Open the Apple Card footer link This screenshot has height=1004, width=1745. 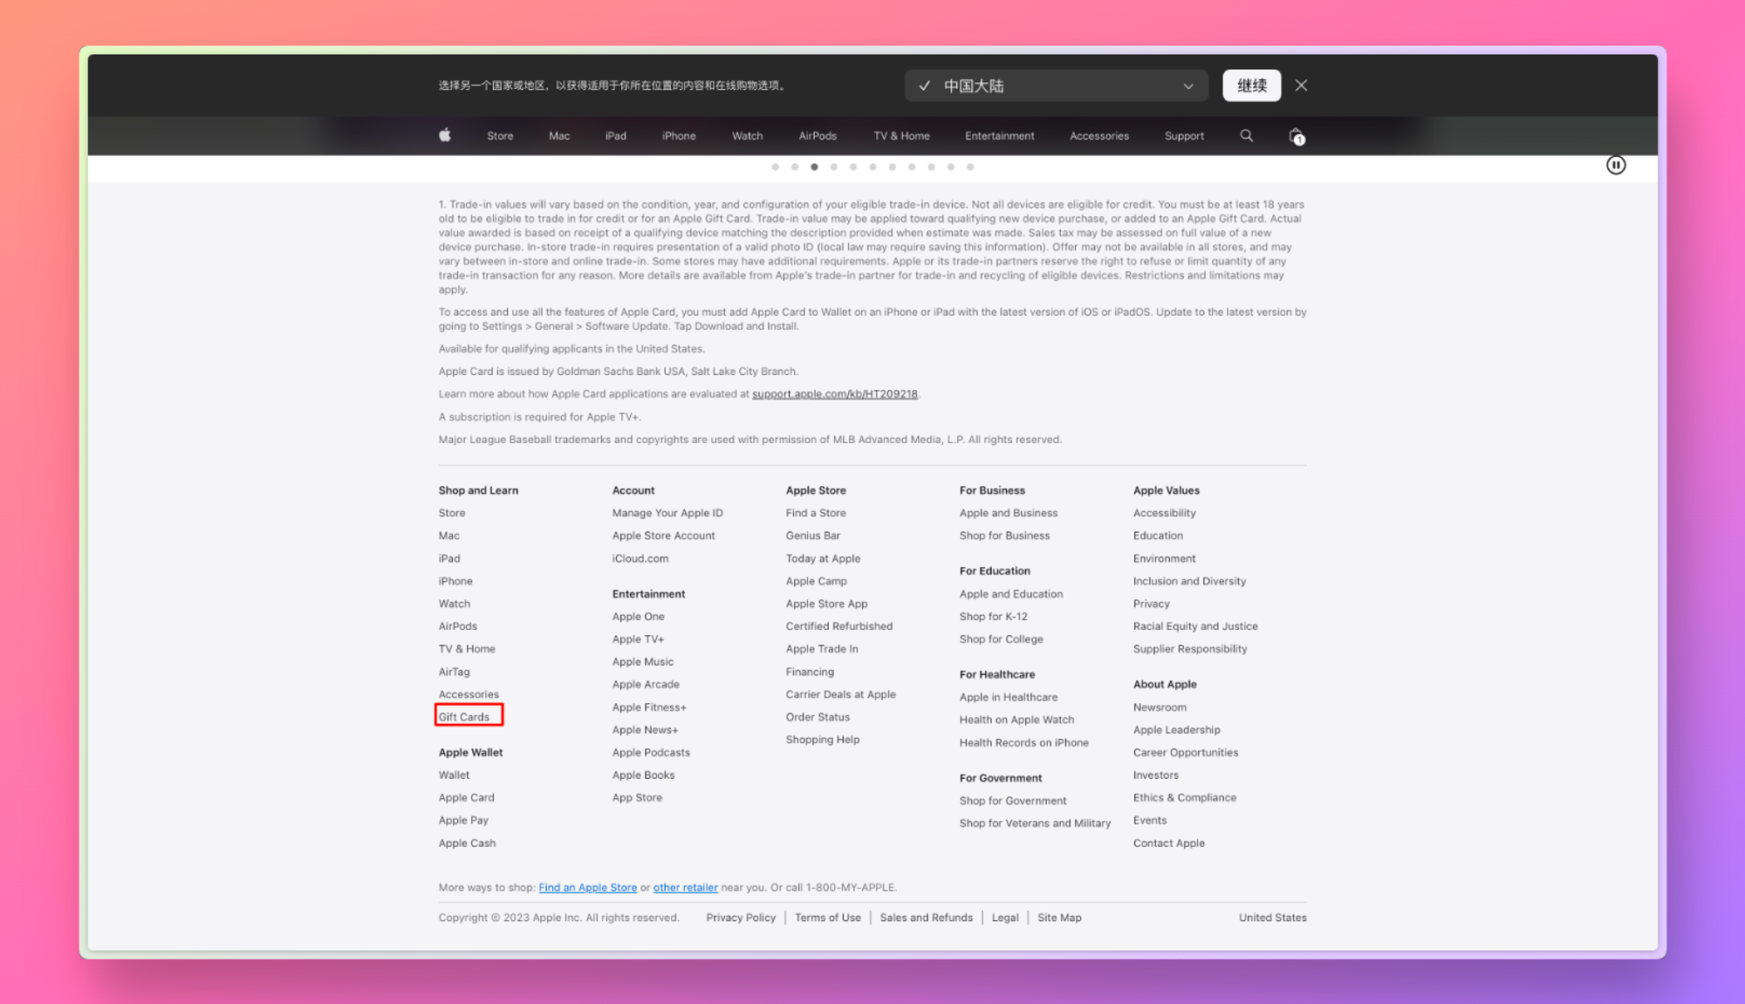click(x=467, y=797)
